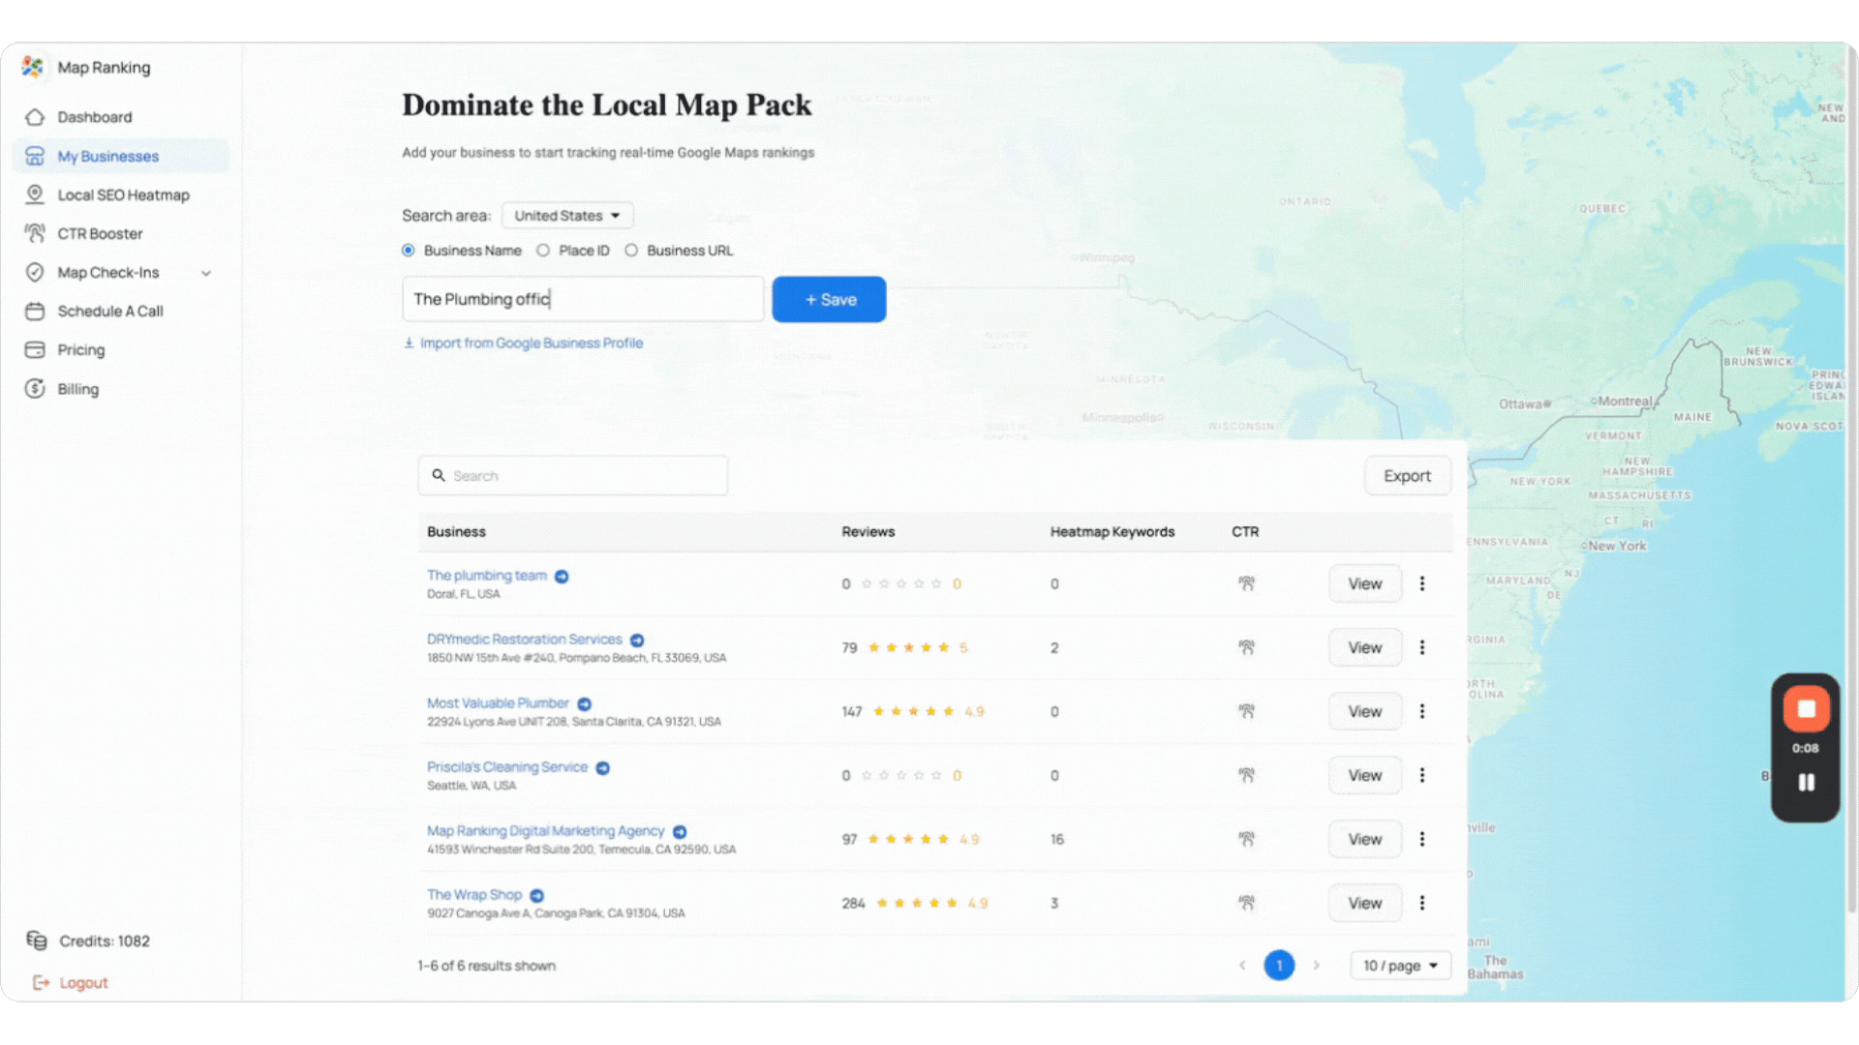Image resolution: width=1859 pixels, height=1045 pixels.
Task: Click CTR icon in The Wrap Shop row
Action: pyautogui.click(x=1246, y=903)
